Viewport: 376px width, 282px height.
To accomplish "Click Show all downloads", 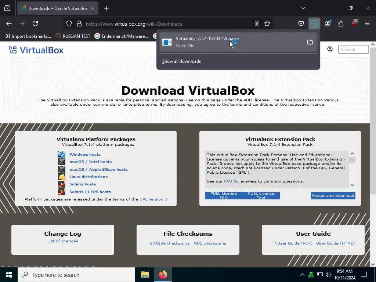I will coord(181,61).
